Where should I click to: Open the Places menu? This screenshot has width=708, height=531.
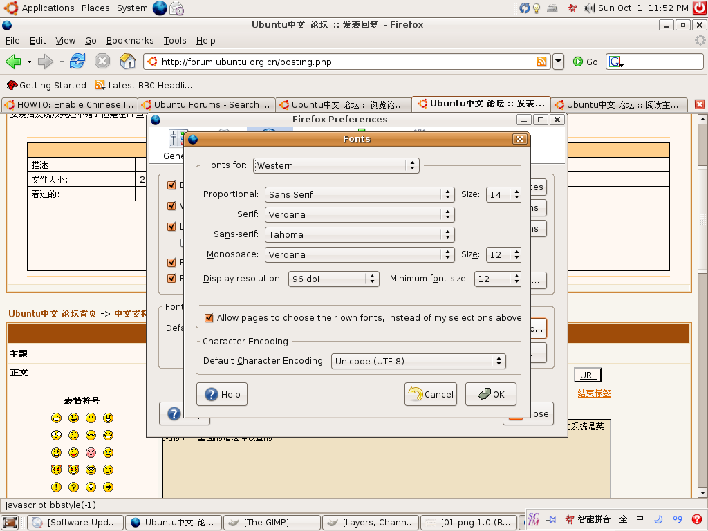pos(95,8)
